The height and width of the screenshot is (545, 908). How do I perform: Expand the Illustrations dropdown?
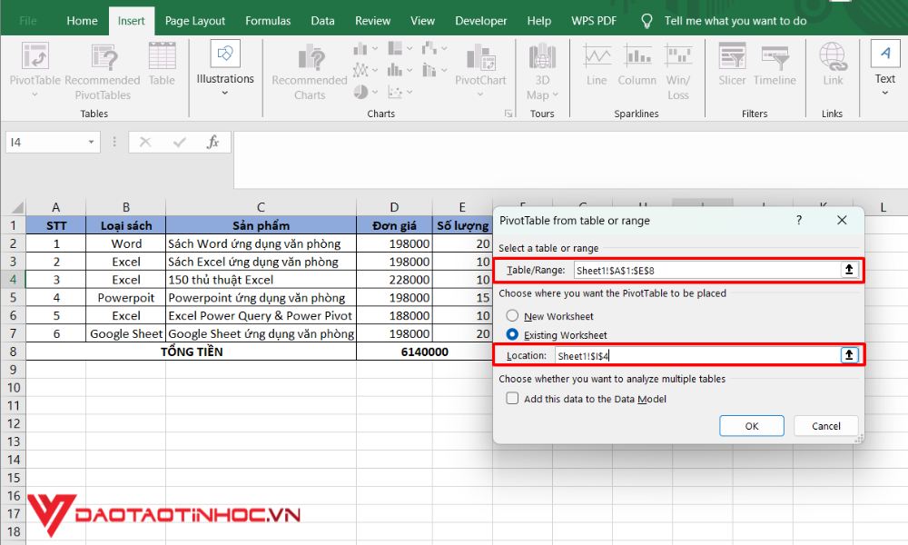coord(224,91)
